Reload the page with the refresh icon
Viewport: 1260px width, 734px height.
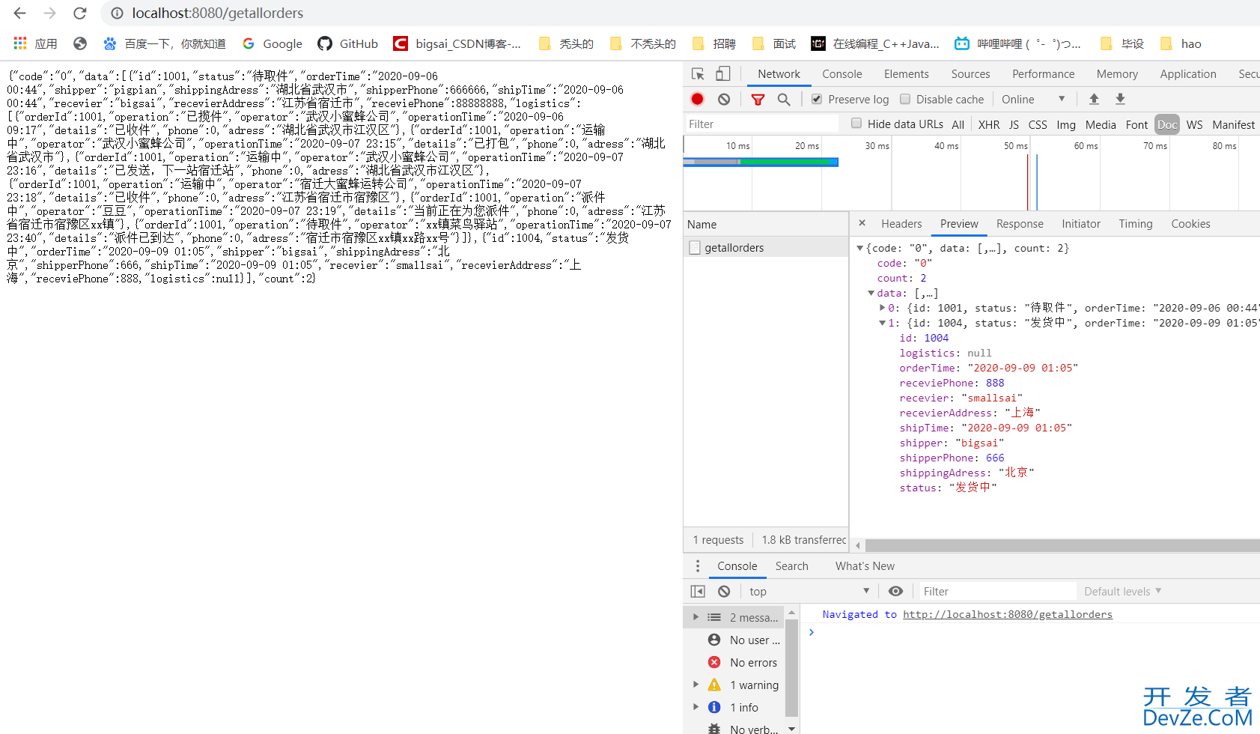80,13
